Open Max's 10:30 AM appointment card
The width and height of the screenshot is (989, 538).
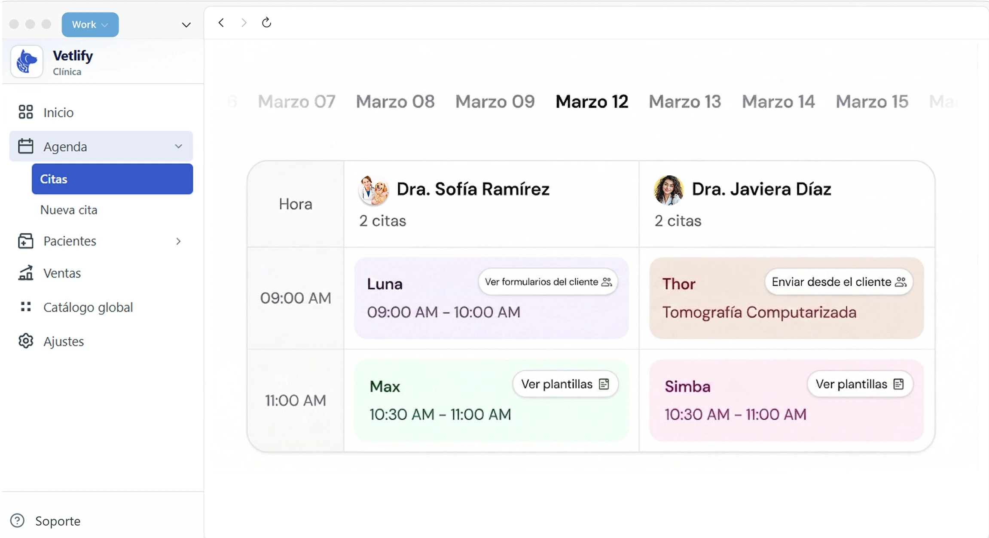pos(491,400)
